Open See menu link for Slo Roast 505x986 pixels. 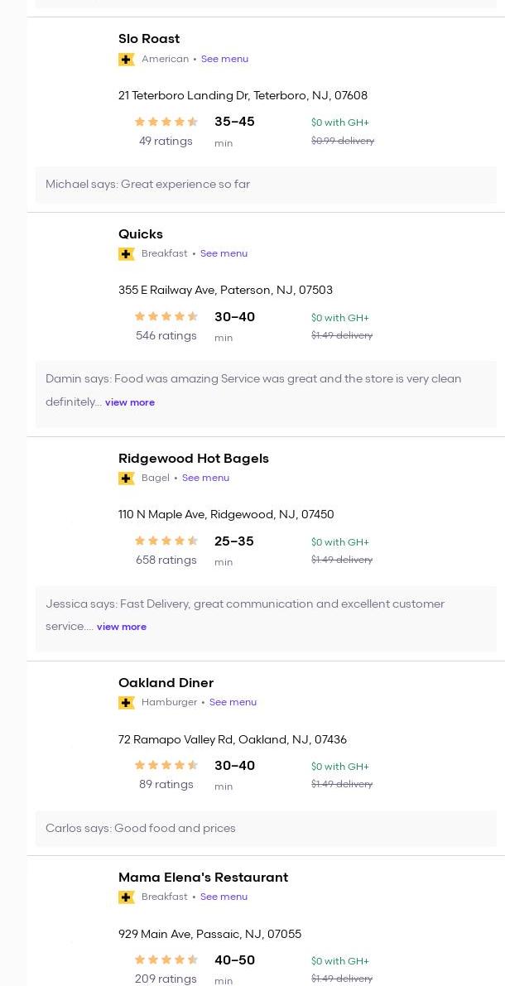[224, 60]
